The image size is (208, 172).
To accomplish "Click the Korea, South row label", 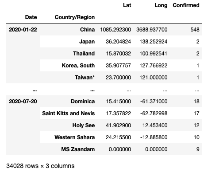I will pos(78,66).
